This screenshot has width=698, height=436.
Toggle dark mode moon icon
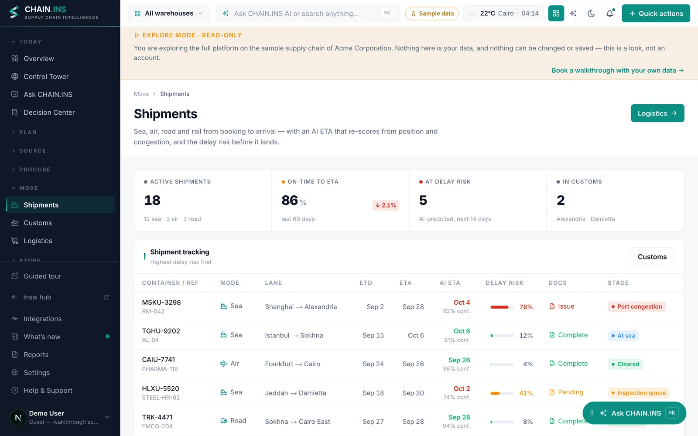tap(591, 14)
